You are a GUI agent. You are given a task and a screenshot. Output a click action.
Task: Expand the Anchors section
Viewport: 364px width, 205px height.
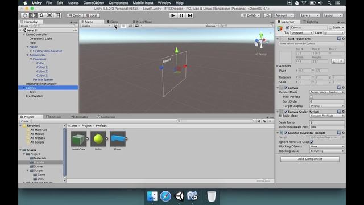pos(278,66)
